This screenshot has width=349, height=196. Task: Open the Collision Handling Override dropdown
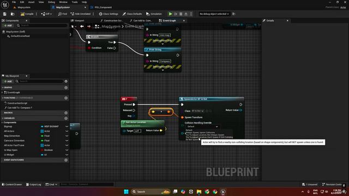coord(202,126)
